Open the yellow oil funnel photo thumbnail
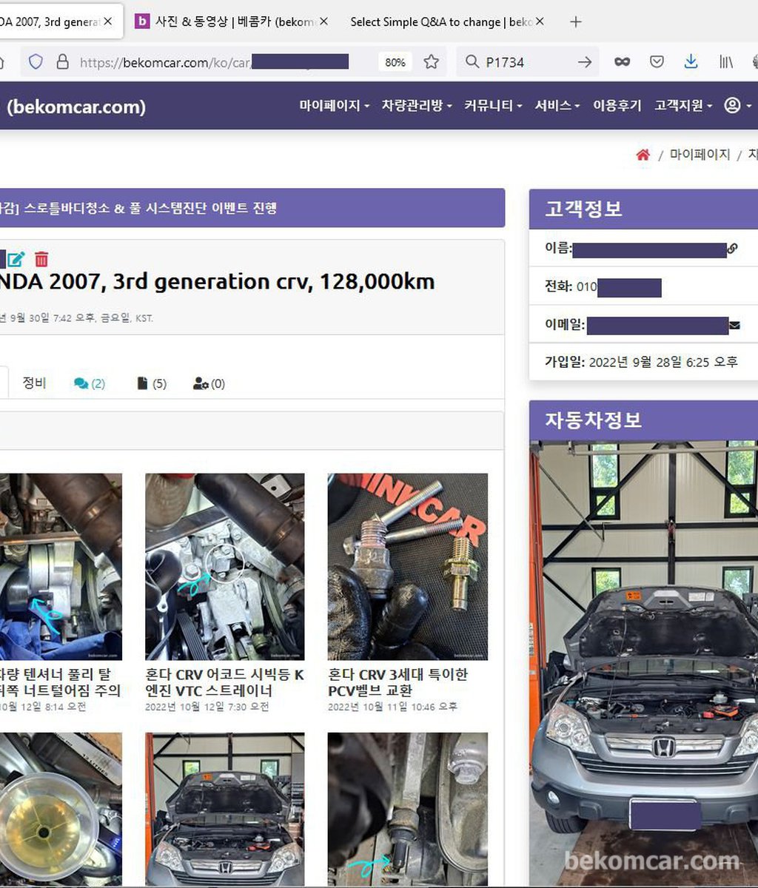Viewport: 758px width, 888px height. [x=61, y=810]
